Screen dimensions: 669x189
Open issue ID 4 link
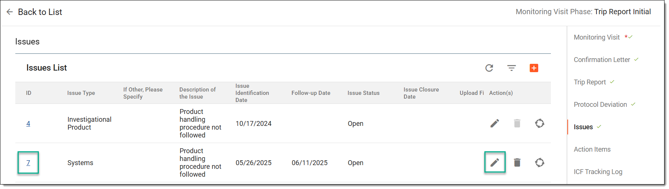(28, 124)
